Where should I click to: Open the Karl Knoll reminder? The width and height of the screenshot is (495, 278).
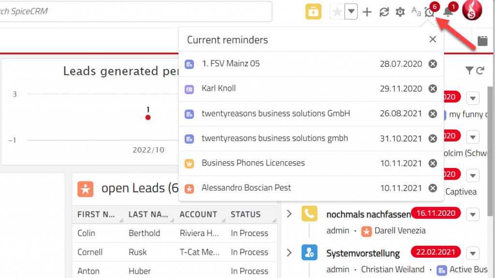coord(218,88)
